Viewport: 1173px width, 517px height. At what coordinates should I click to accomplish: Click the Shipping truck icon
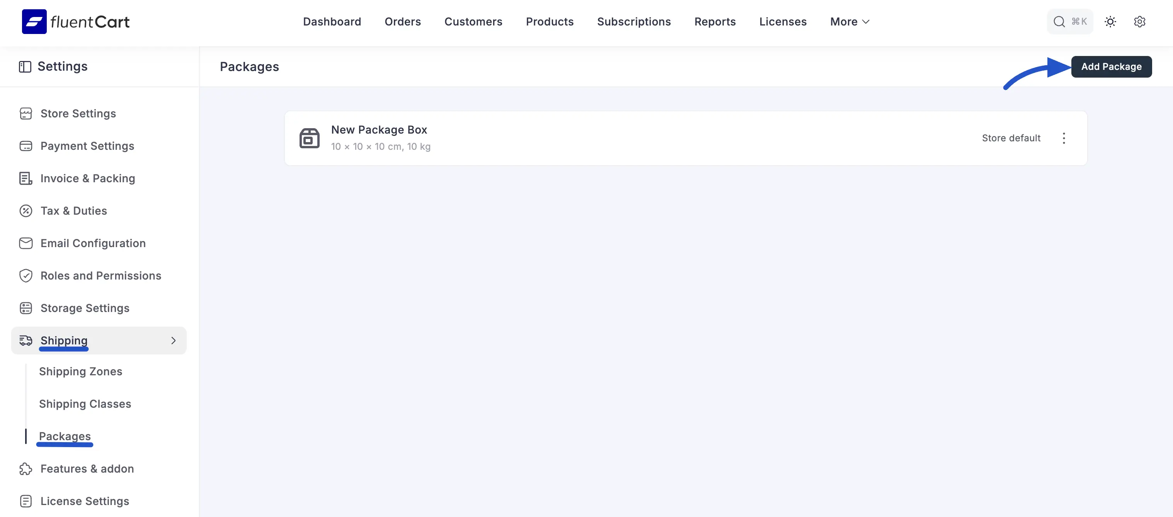[x=26, y=341]
